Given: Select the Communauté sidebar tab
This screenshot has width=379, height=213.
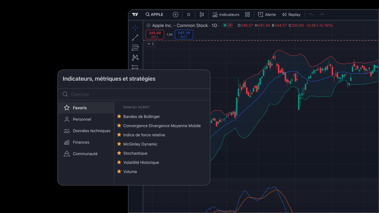Looking at the screenshot, I should (86, 153).
